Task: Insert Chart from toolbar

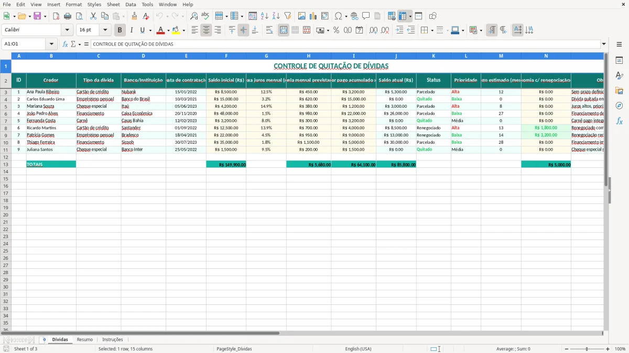Action: [313, 16]
